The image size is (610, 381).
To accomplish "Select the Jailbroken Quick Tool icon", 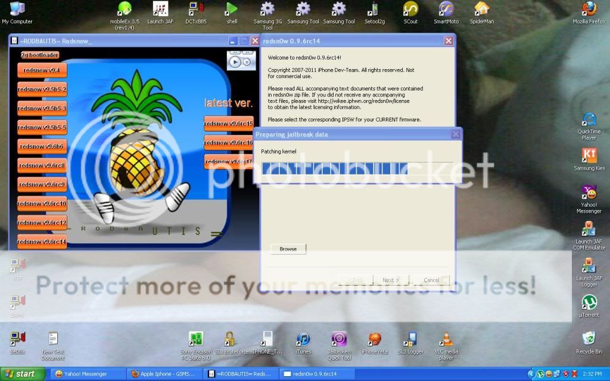I will tap(339, 346).
